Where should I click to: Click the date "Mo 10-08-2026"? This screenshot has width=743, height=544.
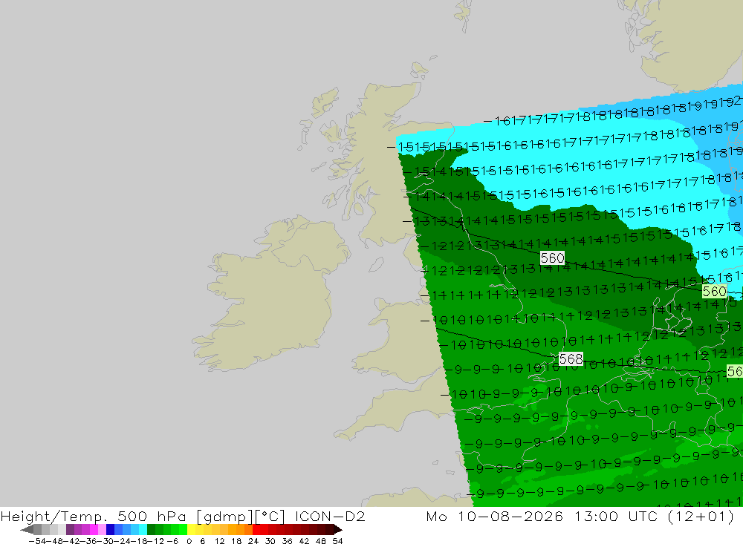pyautogui.click(x=495, y=516)
